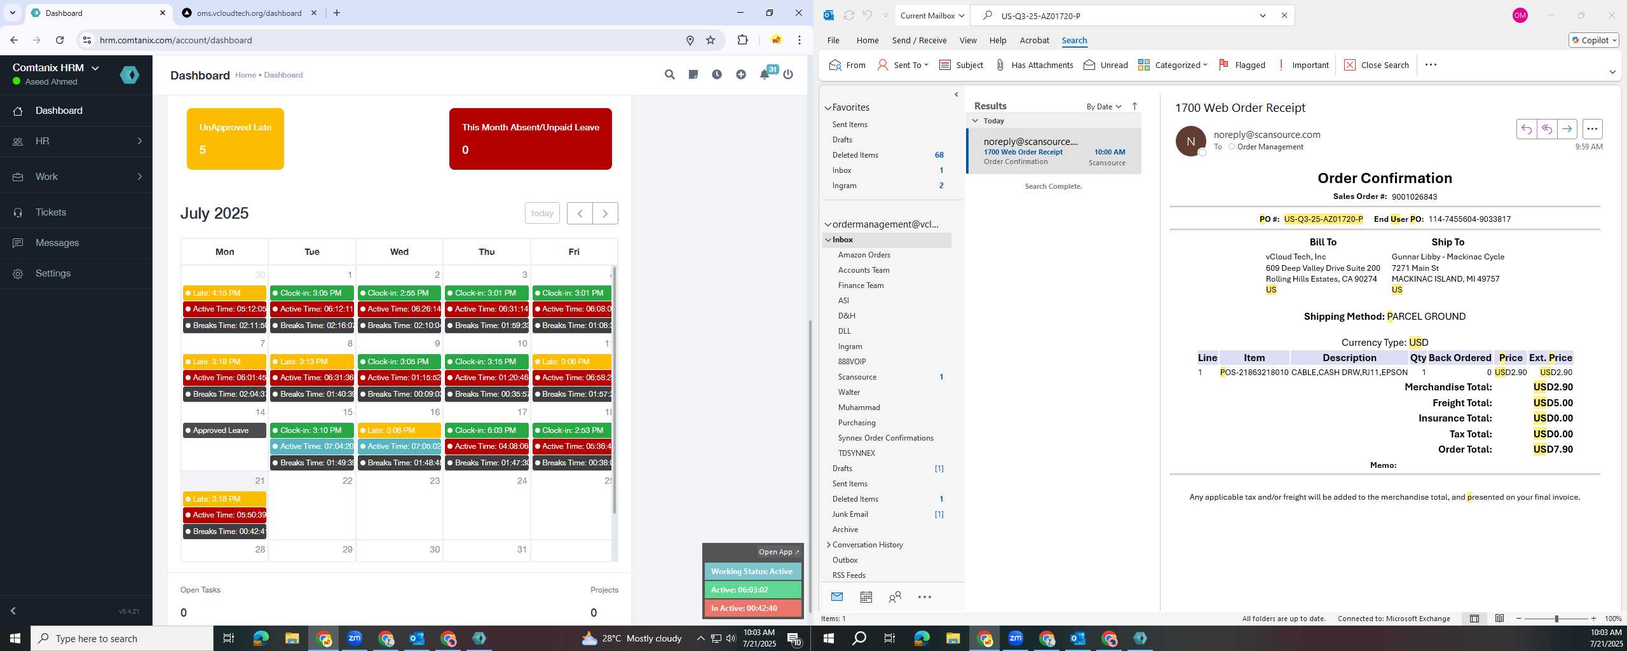Viewport: 1627px width, 651px height.
Task: Click the Chrome extensions puzzle icon
Action: click(742, 40)
